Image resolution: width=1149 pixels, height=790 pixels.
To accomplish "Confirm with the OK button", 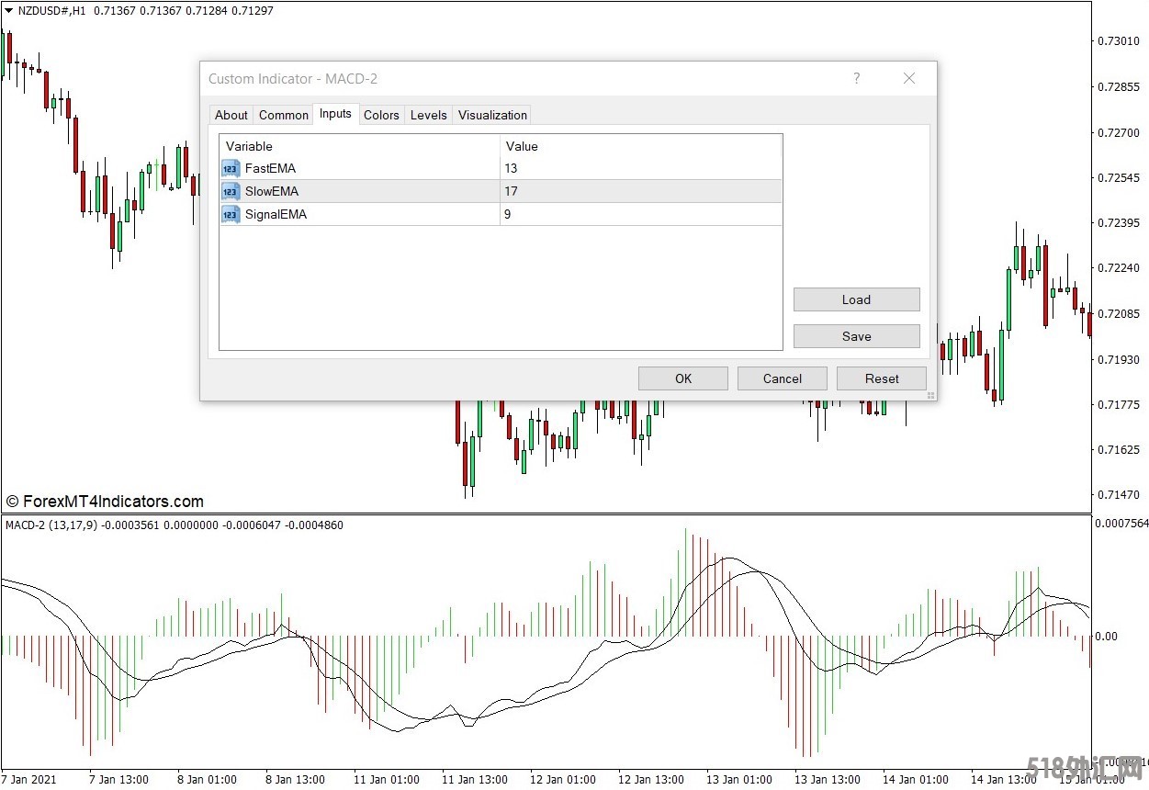I will 682,378.
